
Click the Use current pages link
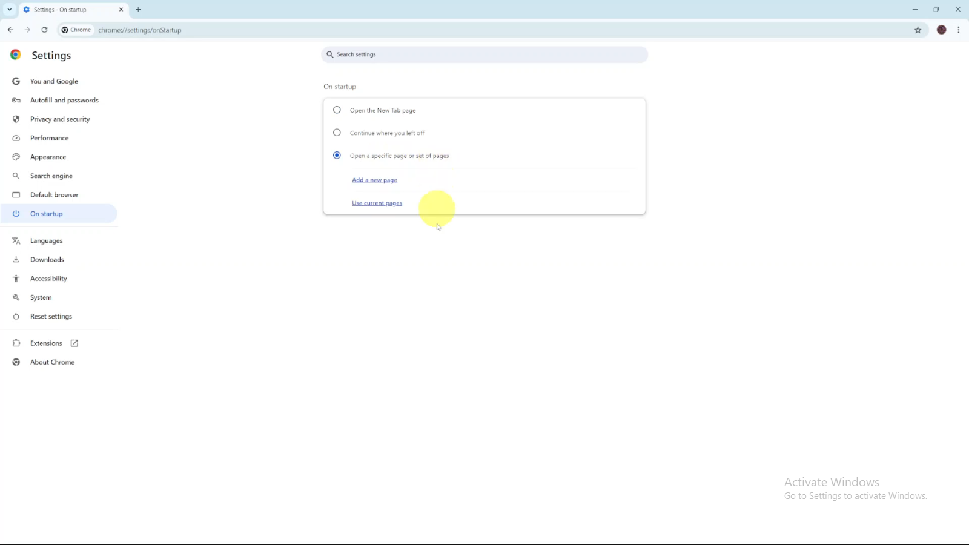tap(377, 203)
